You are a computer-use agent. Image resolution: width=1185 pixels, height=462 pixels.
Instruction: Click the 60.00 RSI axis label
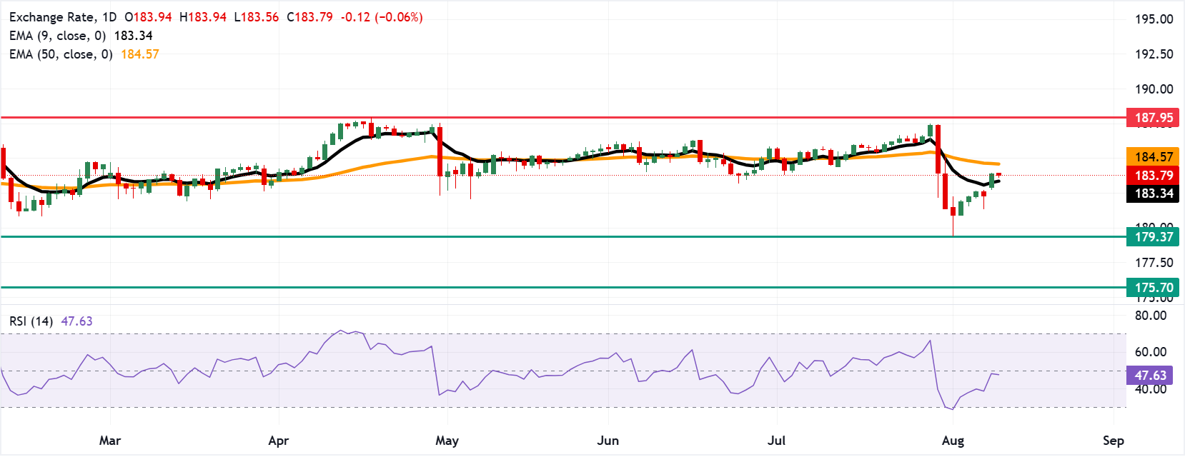1151,352
